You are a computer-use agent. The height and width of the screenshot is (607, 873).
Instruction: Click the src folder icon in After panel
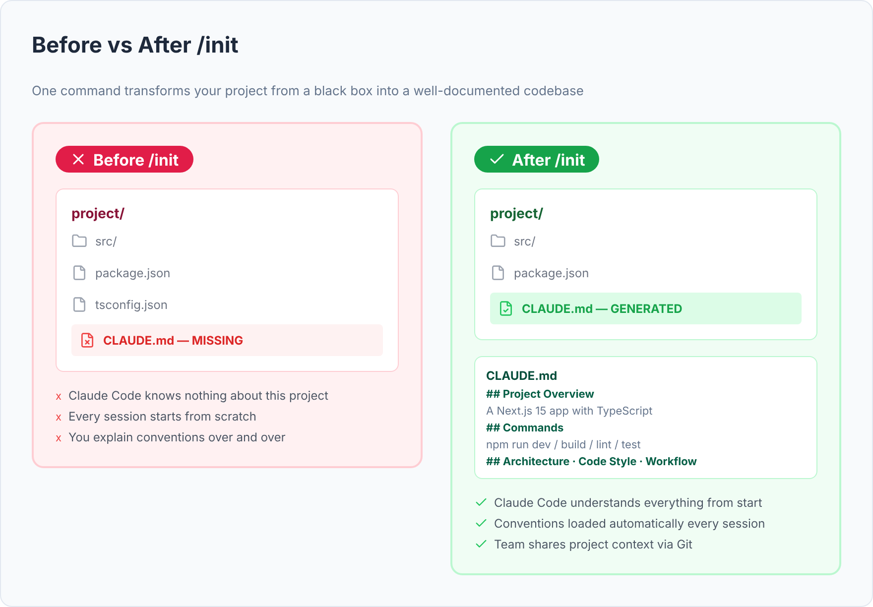498,241
